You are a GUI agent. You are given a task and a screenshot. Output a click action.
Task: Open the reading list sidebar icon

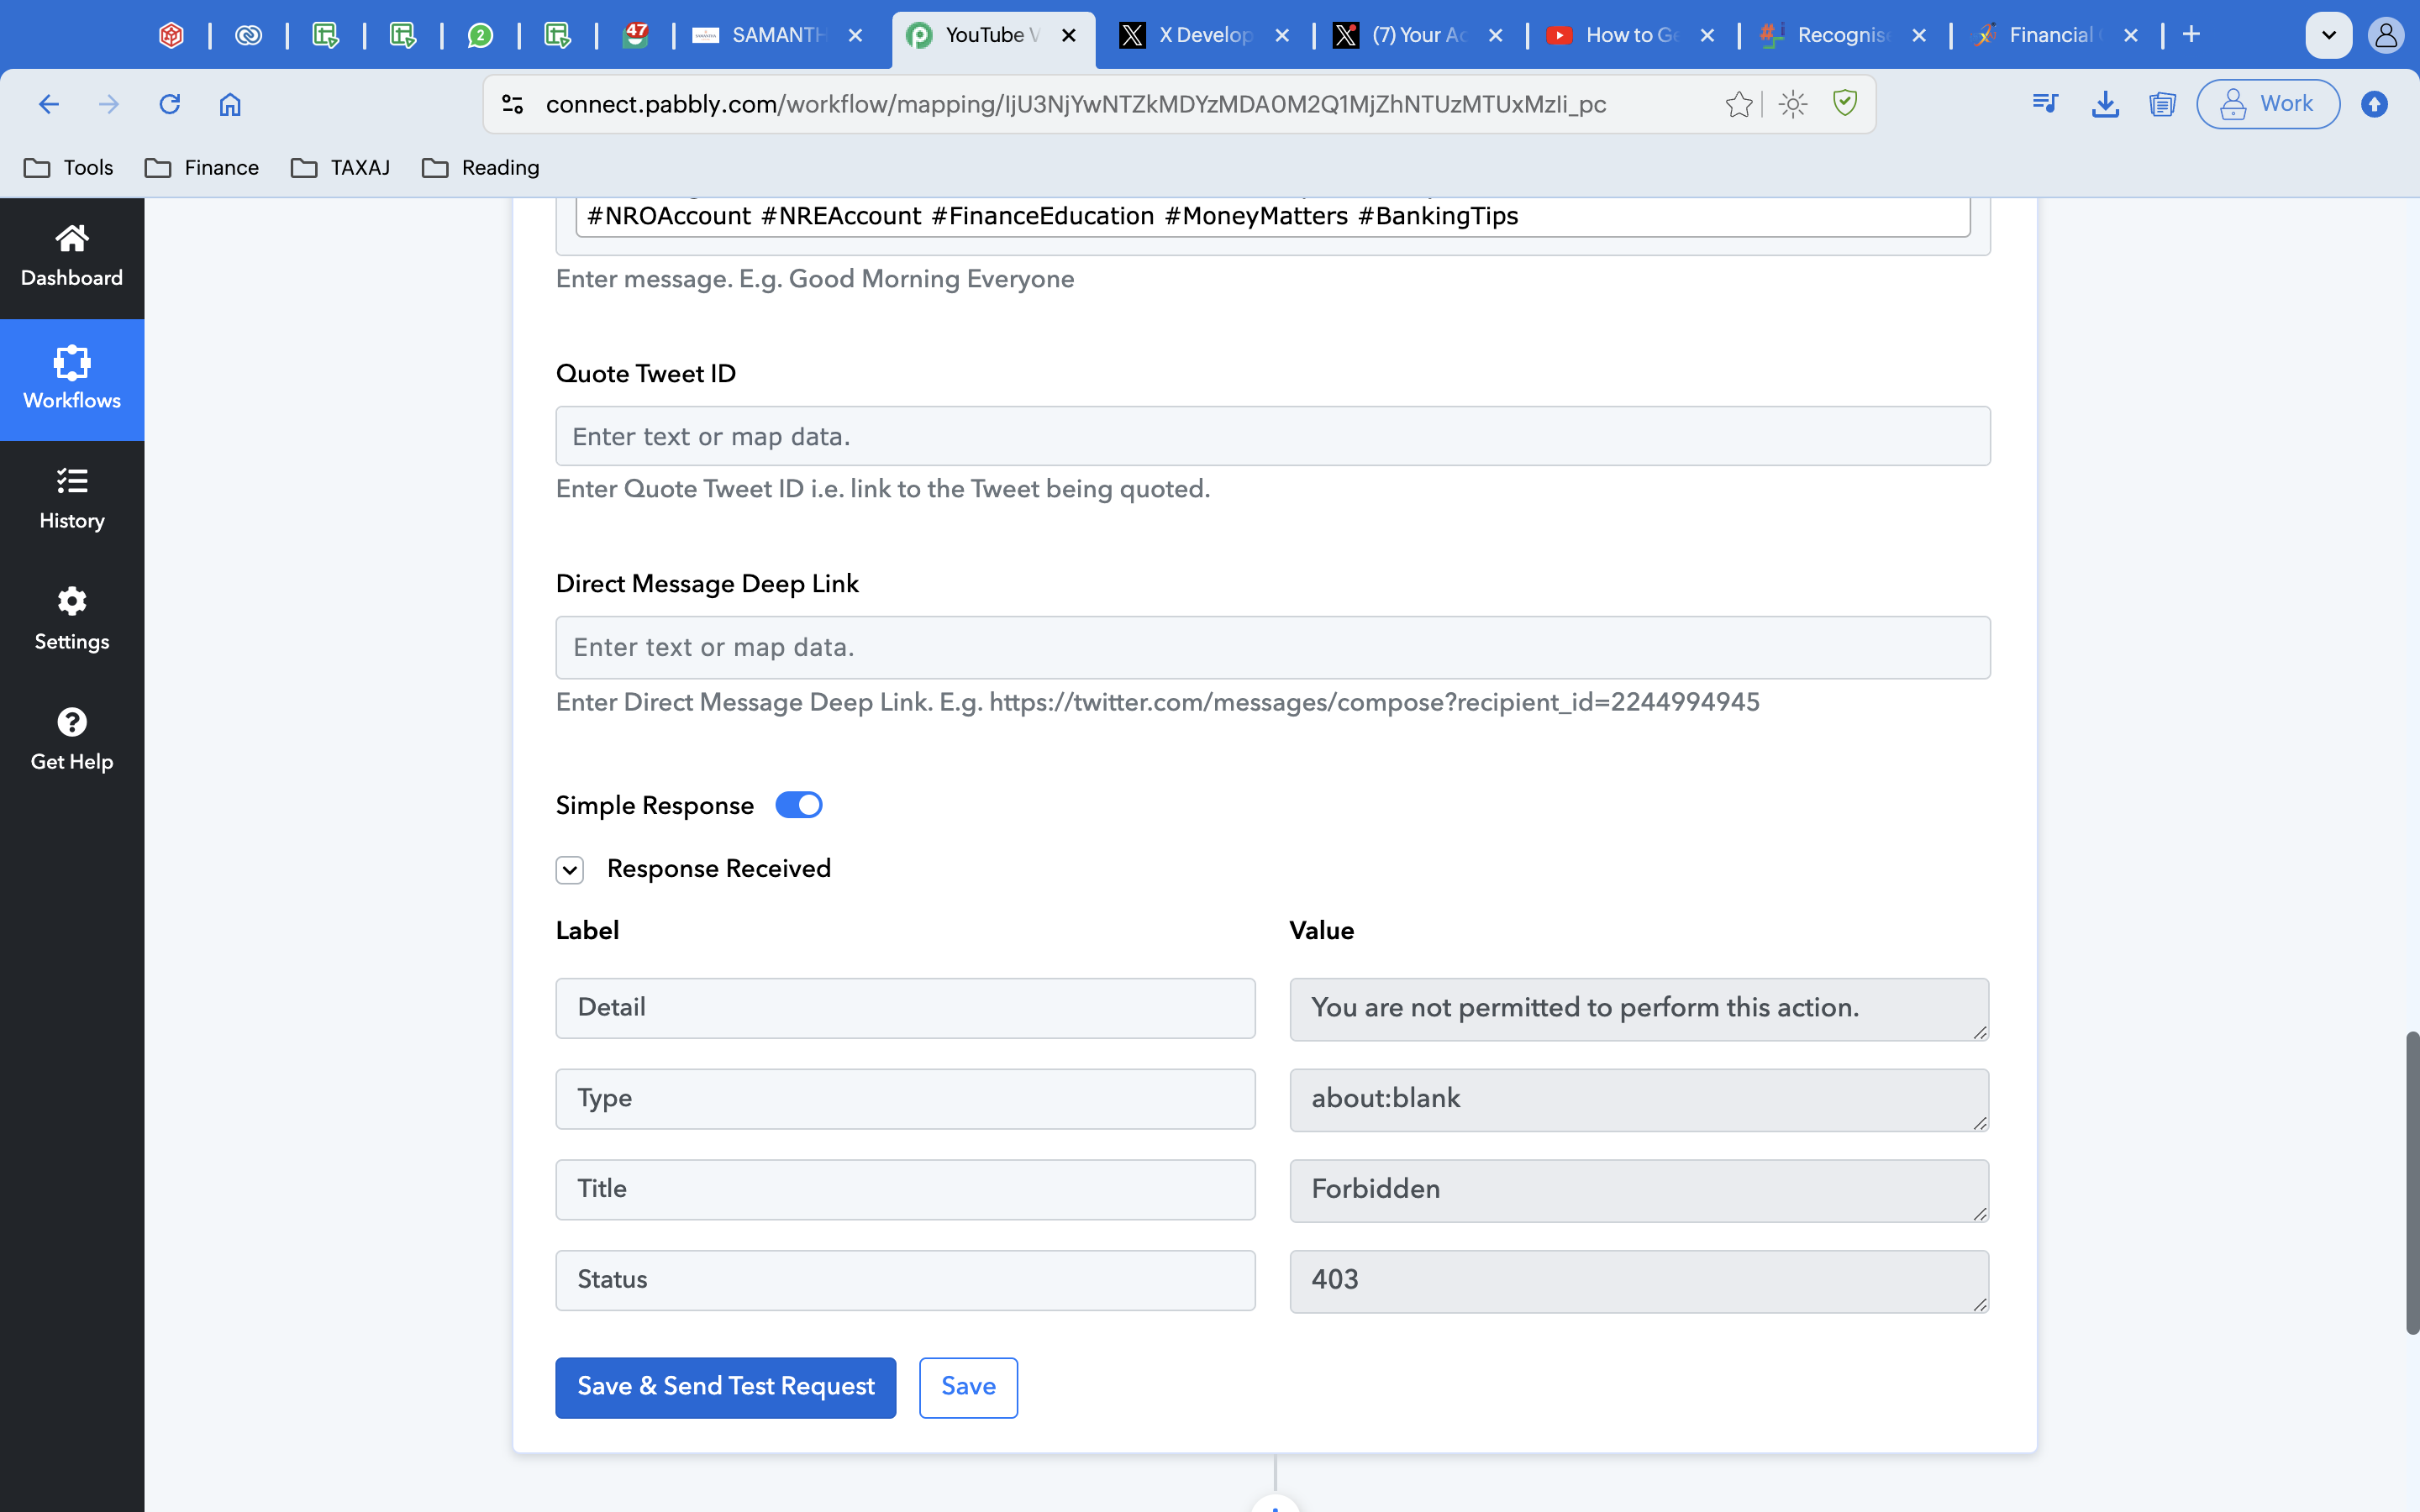2162,104
